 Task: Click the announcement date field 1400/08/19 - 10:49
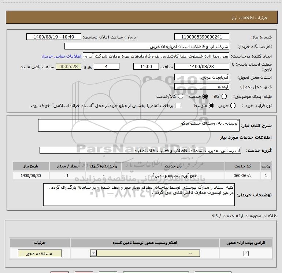(x=54, y=37)
